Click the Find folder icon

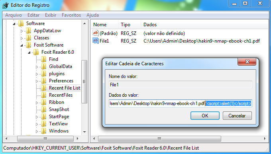click(x=44, y=59)
